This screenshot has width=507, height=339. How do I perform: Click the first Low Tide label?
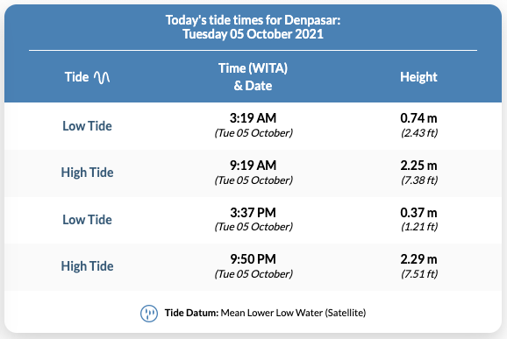(x=88, y=126)
